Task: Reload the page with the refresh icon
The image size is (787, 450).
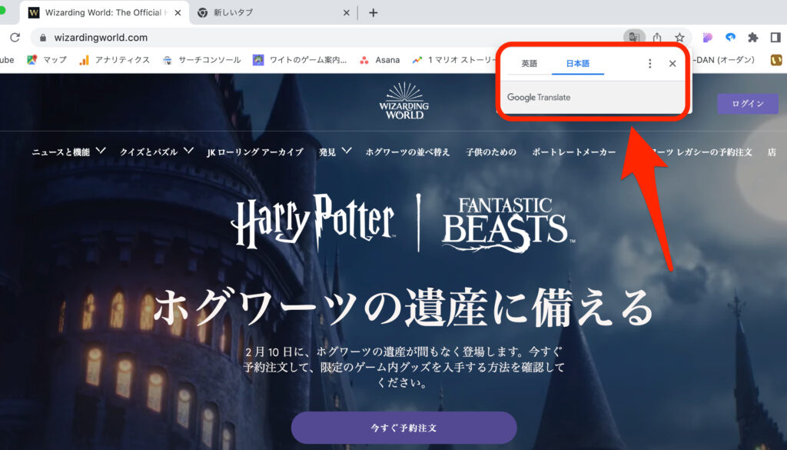Action: (15, 37)
